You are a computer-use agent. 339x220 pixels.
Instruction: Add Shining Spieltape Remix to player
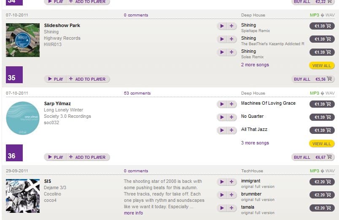point(231,26)
